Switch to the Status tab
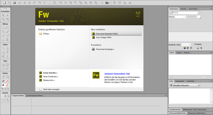Image resolution: width=213 pixels, height=115 pixels. pyautogui.click(x=179, y=52)
